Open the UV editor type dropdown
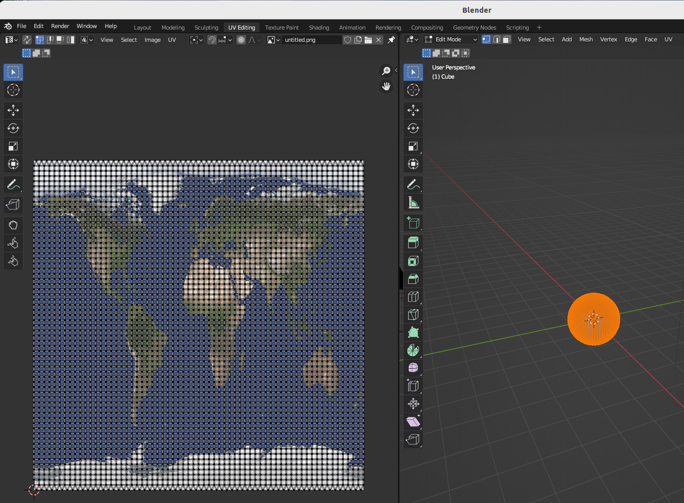Image resolution: width=684 pixels, height=503 pixels. [x=11, y=40]
